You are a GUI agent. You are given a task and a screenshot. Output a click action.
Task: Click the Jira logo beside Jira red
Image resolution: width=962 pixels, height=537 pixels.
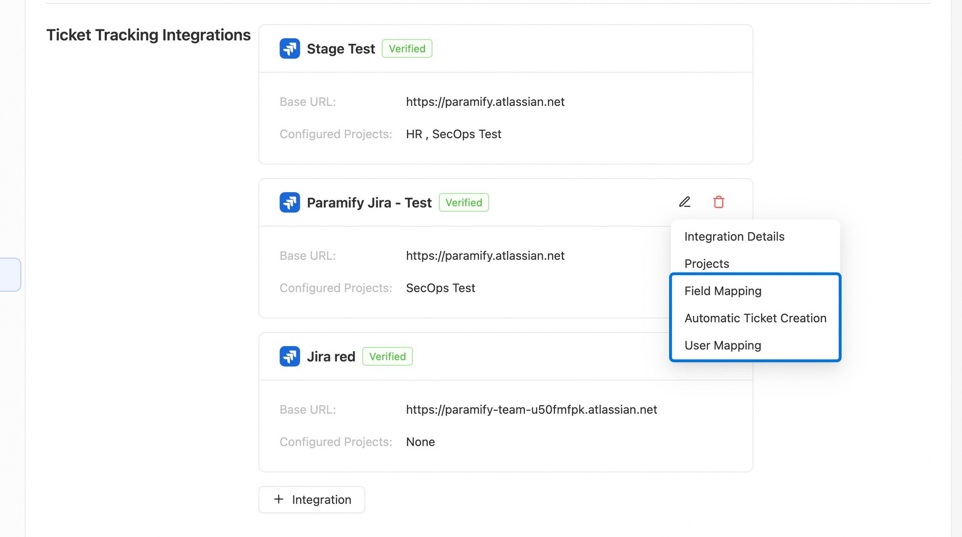pyautogui.click(x=290, y=356)
